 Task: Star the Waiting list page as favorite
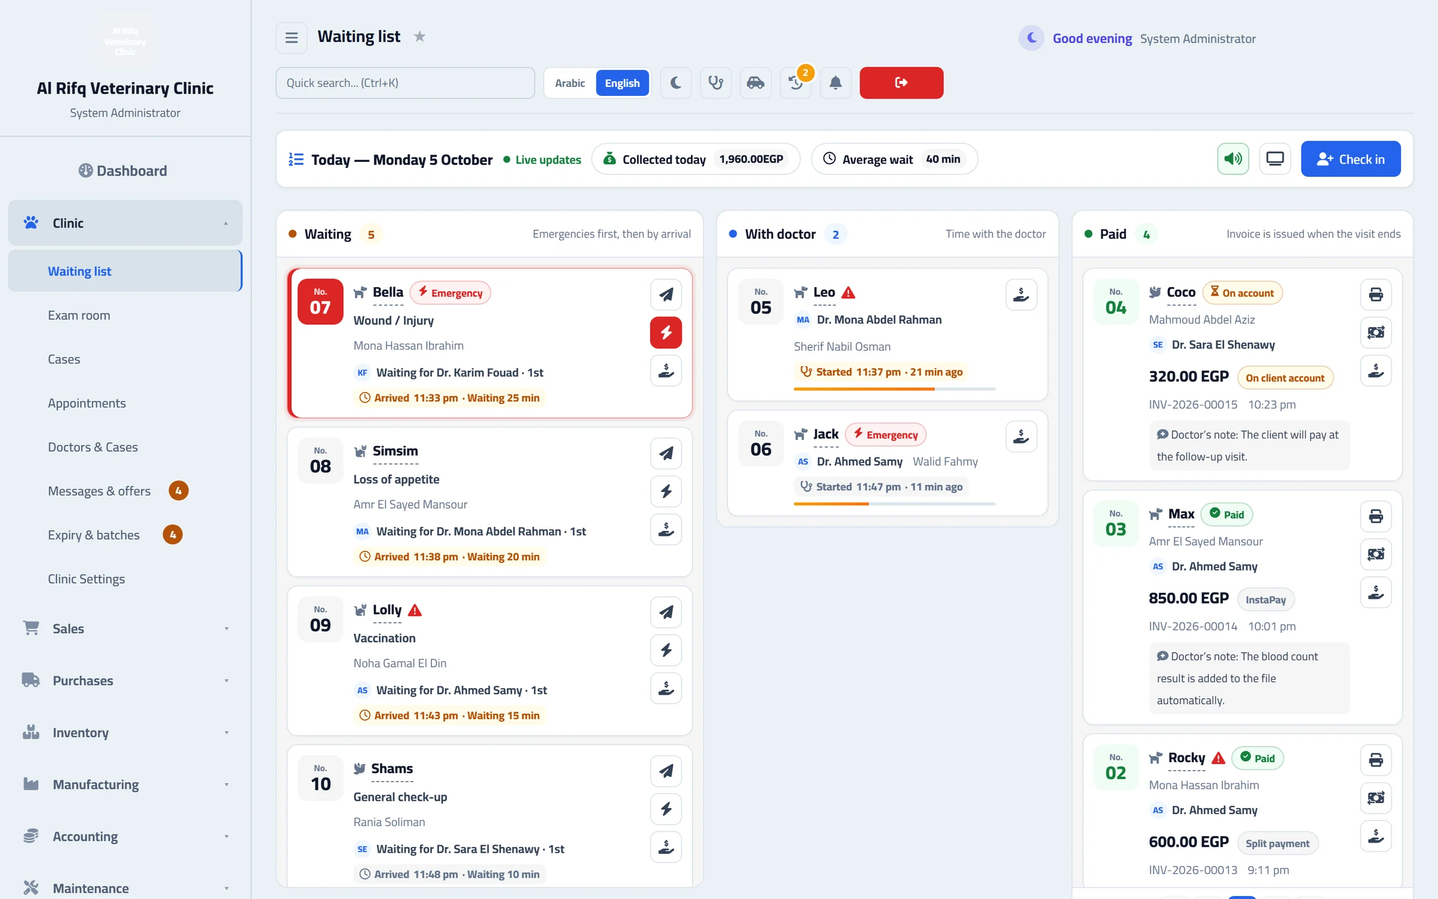coord(419,37)
